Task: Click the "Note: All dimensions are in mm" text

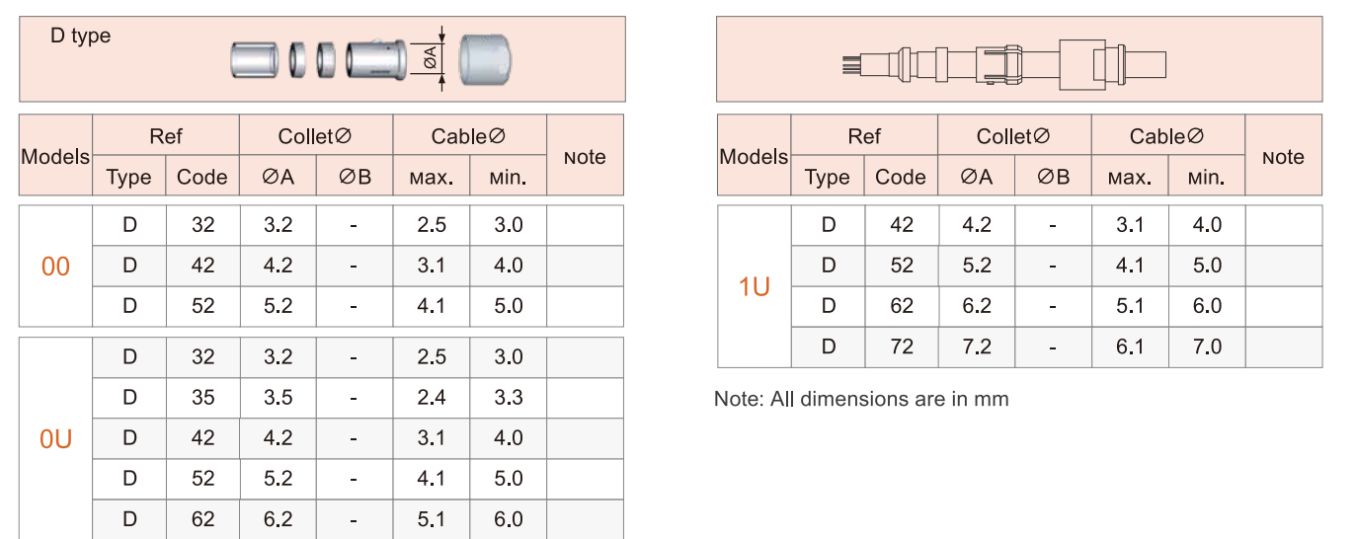Action: pyautogui.click(x=861, y=400)
